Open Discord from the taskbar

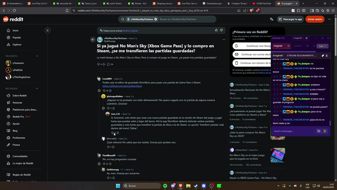pos(173,186)
